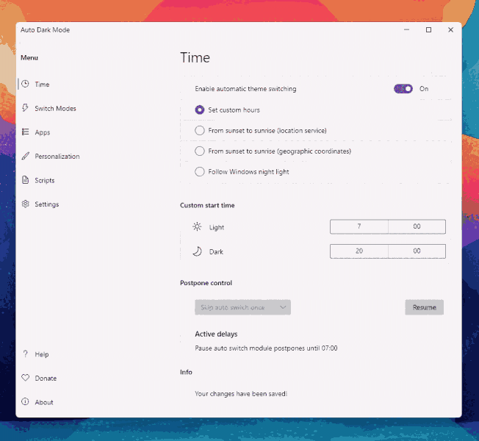Click the moon icon for Dark time
479x441 pixels.
coord(197,251)
